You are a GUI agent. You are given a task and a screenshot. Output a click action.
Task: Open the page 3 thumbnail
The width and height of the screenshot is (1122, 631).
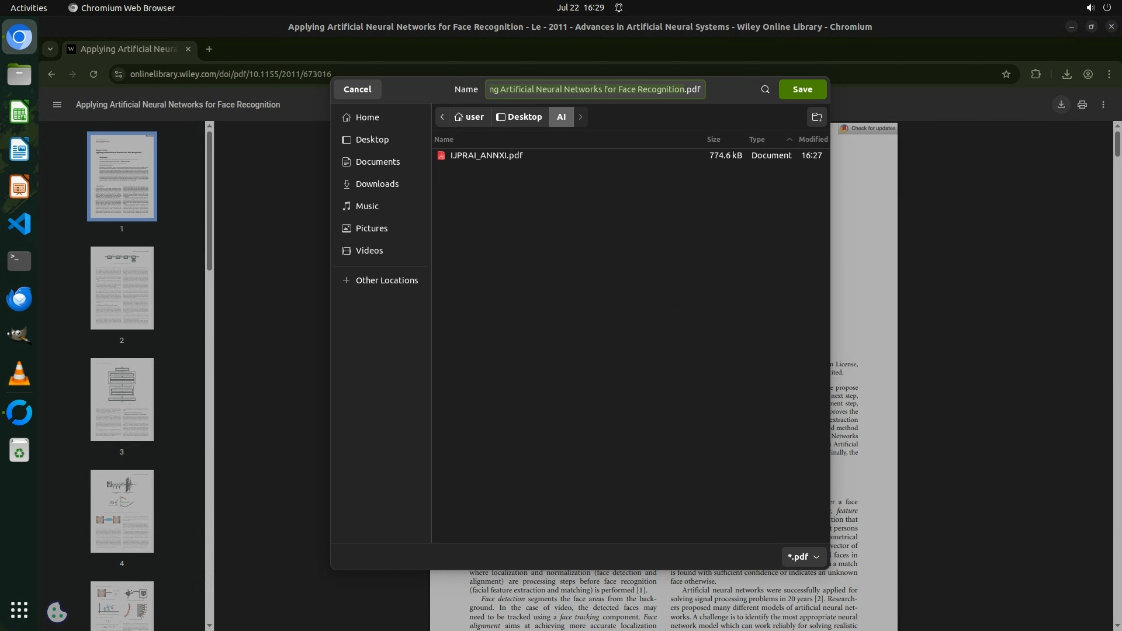122,400
